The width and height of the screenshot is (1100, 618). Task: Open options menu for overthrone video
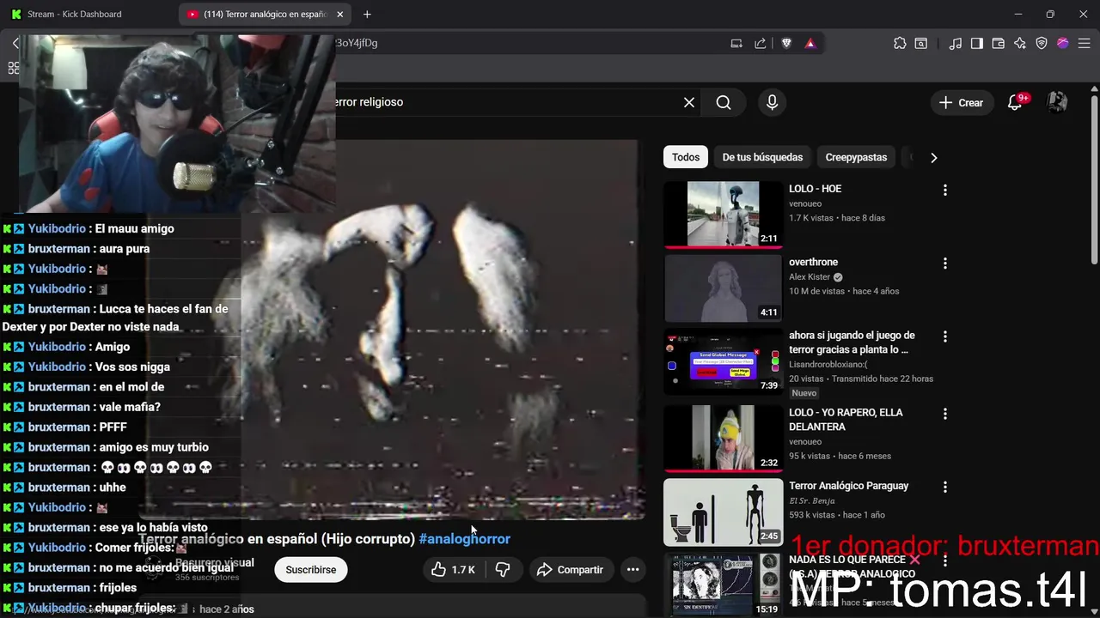tap(945, 264)
